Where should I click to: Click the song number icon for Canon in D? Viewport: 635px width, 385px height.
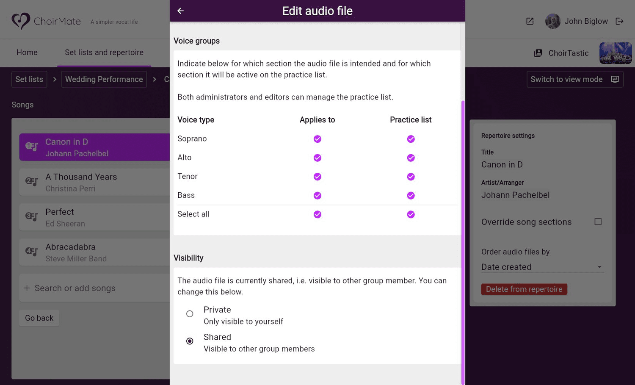[x=32, y=147]
